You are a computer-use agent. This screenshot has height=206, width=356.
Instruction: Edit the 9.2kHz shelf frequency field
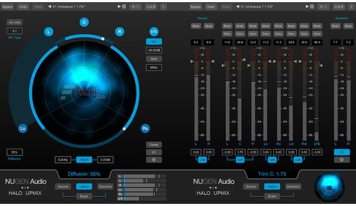[63, 160]
